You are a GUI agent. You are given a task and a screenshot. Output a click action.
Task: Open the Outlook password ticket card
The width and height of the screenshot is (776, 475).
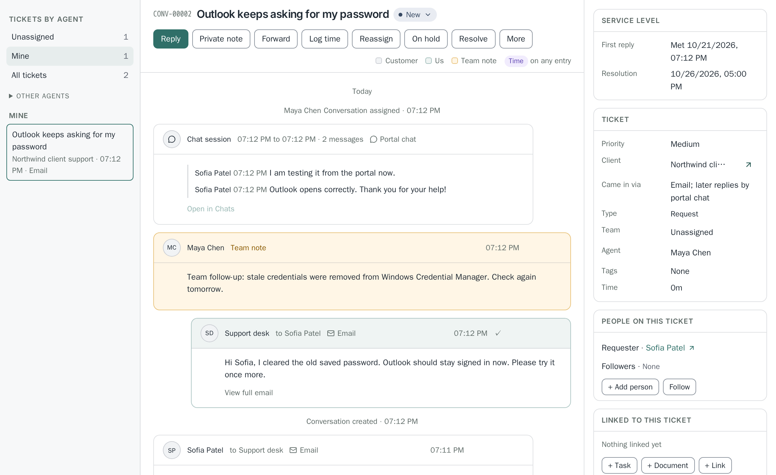click(x=70, y=152)
